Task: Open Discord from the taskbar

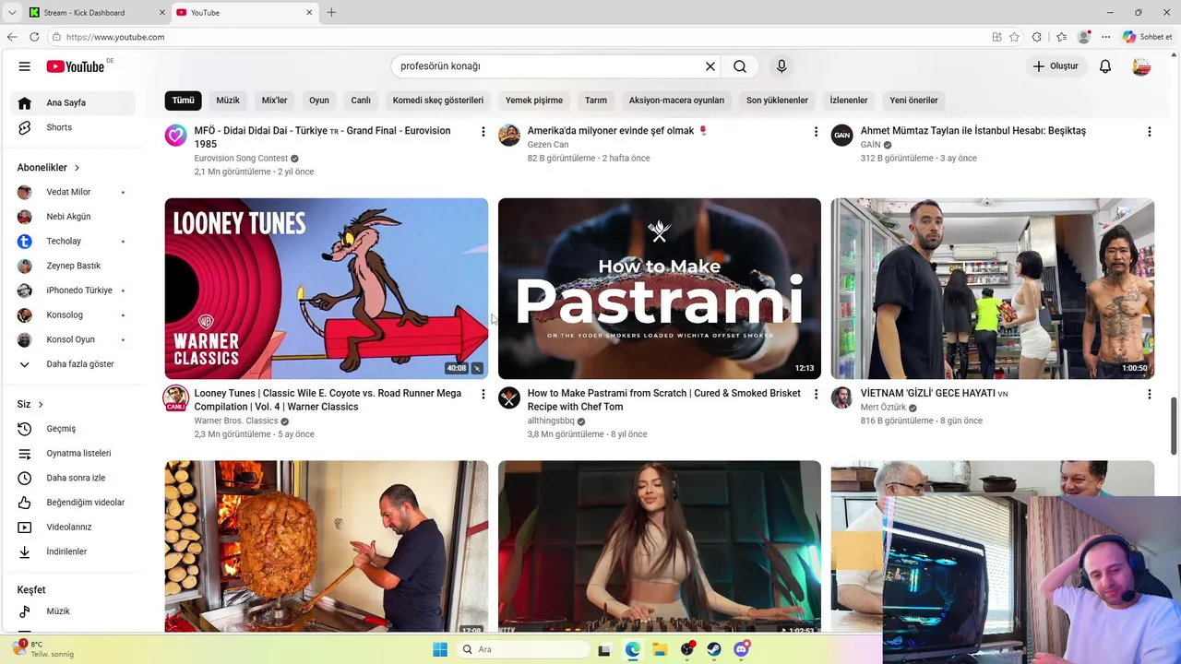Action: click(x=741, y=649)
